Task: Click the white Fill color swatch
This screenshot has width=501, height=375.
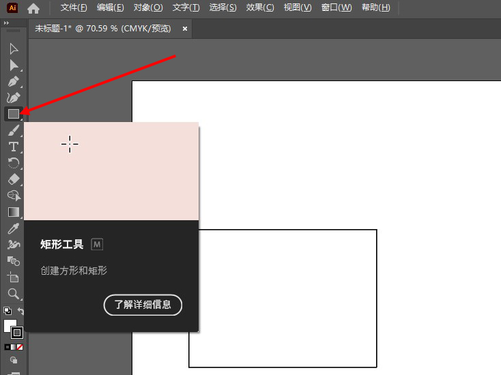Action: point(9,325)
